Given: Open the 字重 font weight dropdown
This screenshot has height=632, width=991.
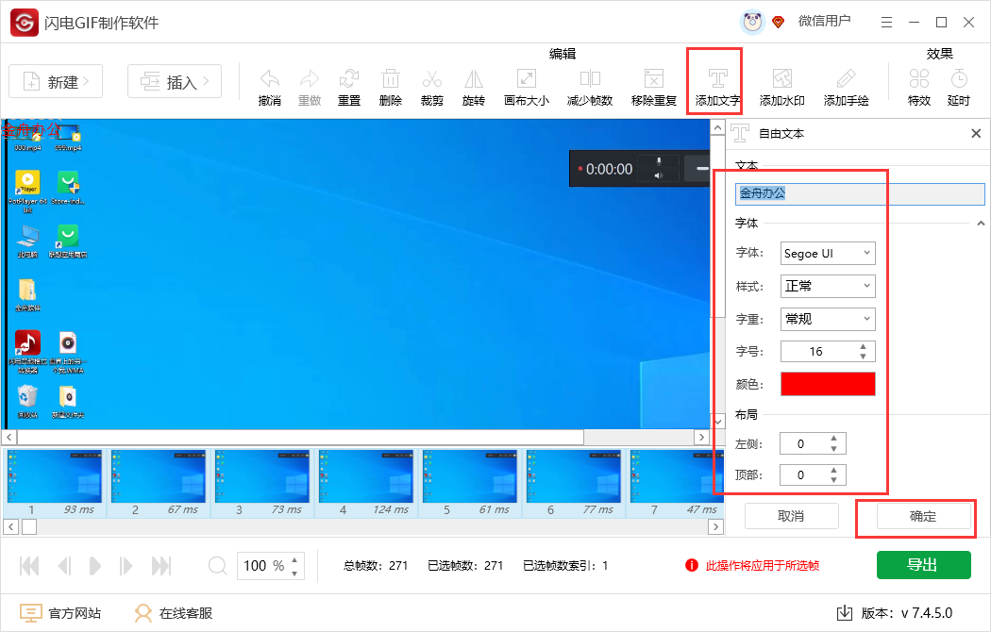Looking at the screenshot, I should point(828,319).
